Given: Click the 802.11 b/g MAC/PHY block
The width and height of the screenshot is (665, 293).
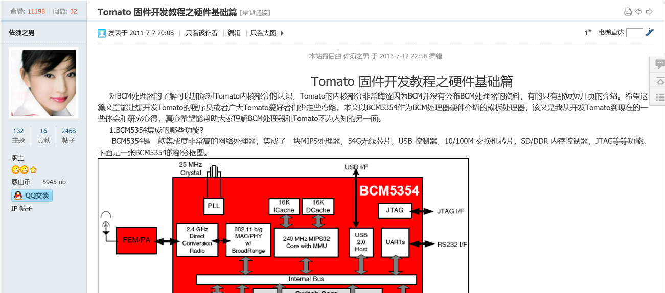Looking at the screenshot, I should pyautogui.click(x=248, y=240).
